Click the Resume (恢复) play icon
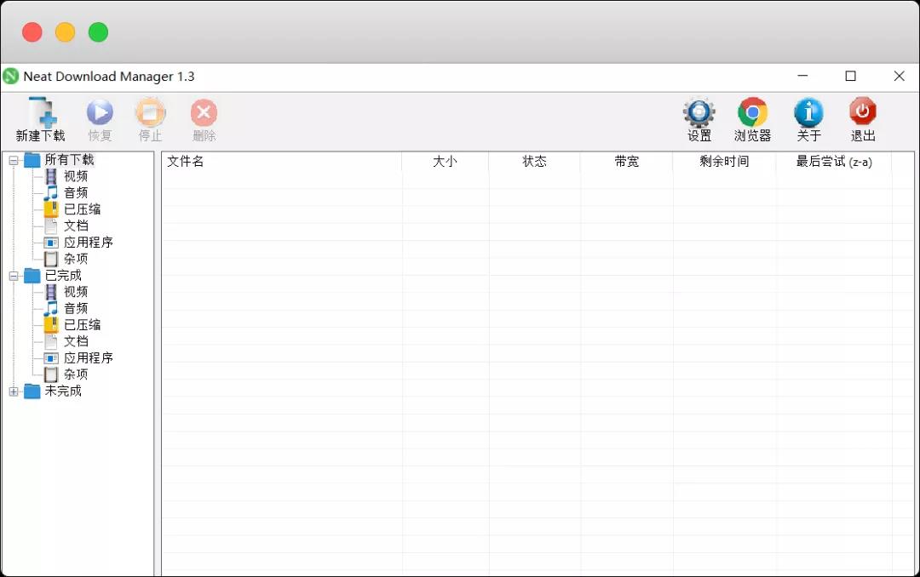Image resolution: width=920 pixels, height=577 pixels. pyautogui.click(x=100, y=112)
